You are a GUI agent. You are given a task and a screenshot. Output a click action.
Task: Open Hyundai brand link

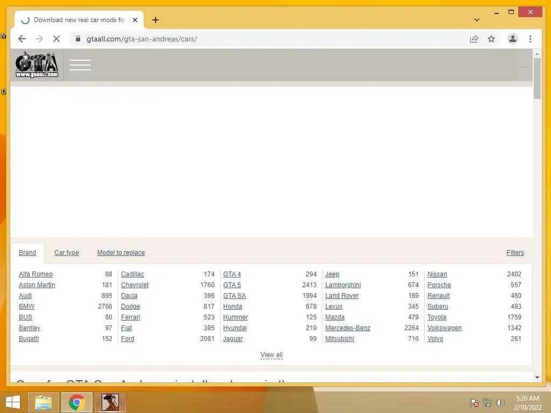click(235, 328)
